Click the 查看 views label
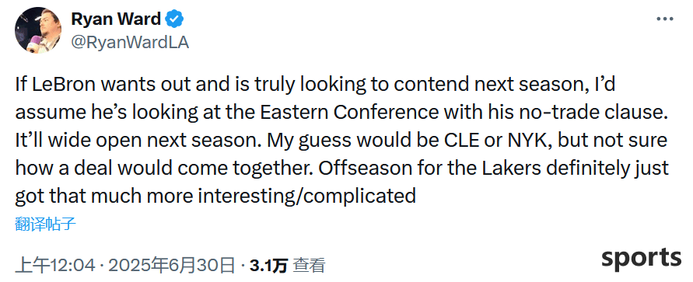The width and height of the screenshot is (693, 282). 310,265
